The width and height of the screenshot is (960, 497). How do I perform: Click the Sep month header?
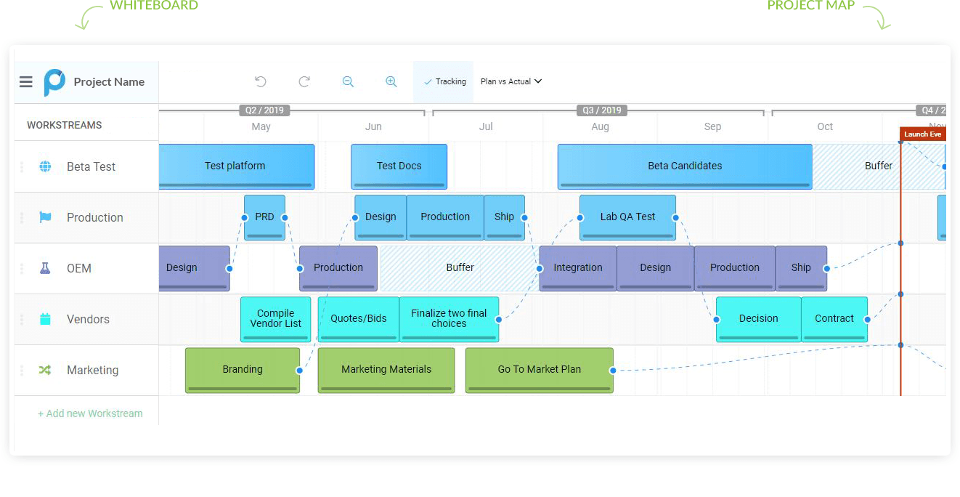(712, 126)
